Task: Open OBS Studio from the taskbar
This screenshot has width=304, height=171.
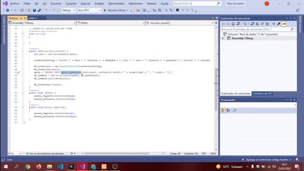Action: 115,167
